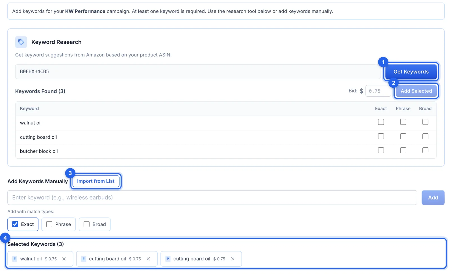Remove the phrase cutting board oil keyword
The image size is (452, 274).
point(232,259)
